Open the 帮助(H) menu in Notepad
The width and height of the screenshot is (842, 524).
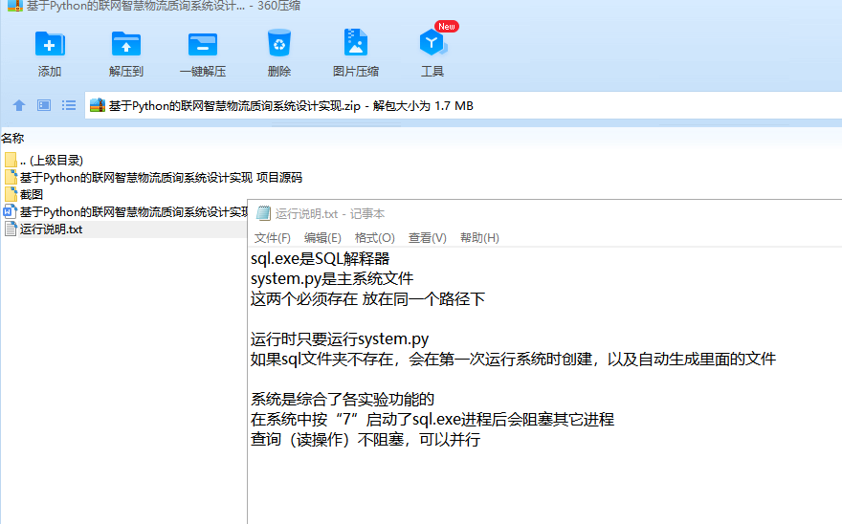pyautogui.click(x=479, y=238)
